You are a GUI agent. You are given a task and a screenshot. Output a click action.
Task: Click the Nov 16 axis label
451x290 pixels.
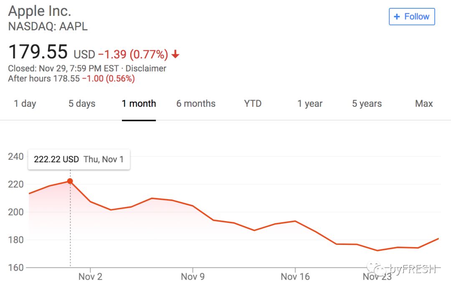(x=295, y=277)
